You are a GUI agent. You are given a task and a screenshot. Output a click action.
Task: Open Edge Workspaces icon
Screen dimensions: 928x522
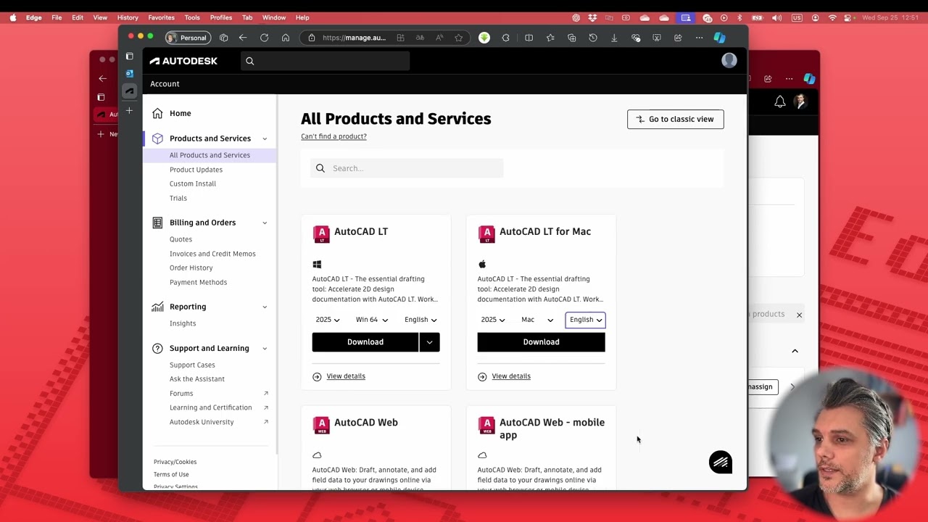[223, 38]
